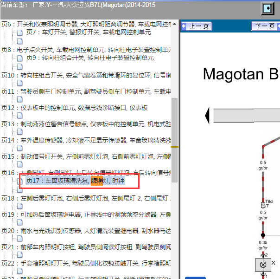Click the X lamp symbol in wiring diagram
The image size is (280, 279).
click(x=263, y=265)
